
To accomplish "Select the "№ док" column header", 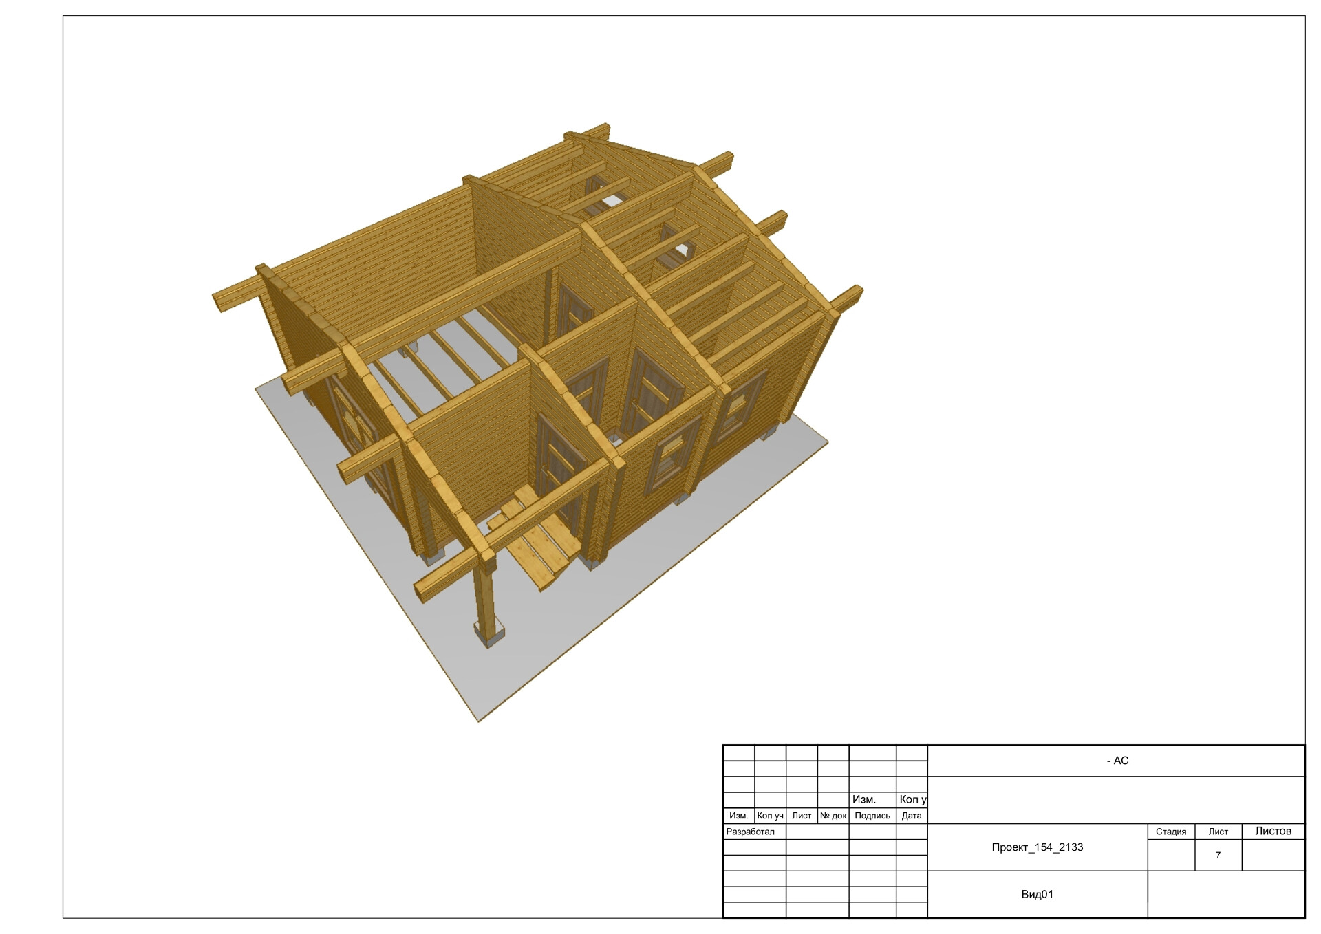I will coord(833,816).
